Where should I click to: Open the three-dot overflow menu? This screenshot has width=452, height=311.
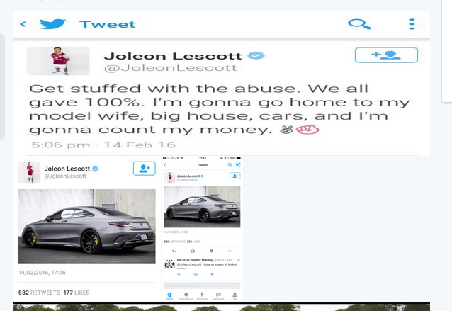coord(412,24)
